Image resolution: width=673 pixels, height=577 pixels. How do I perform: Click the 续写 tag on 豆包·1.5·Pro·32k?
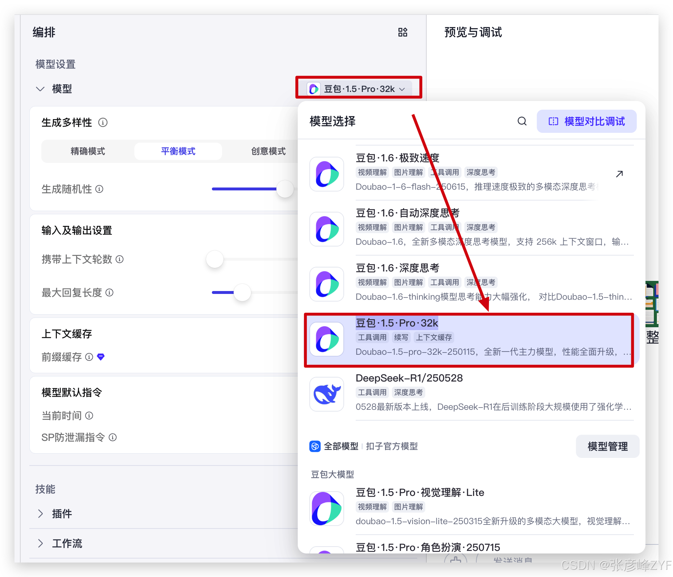coord(401,337)
